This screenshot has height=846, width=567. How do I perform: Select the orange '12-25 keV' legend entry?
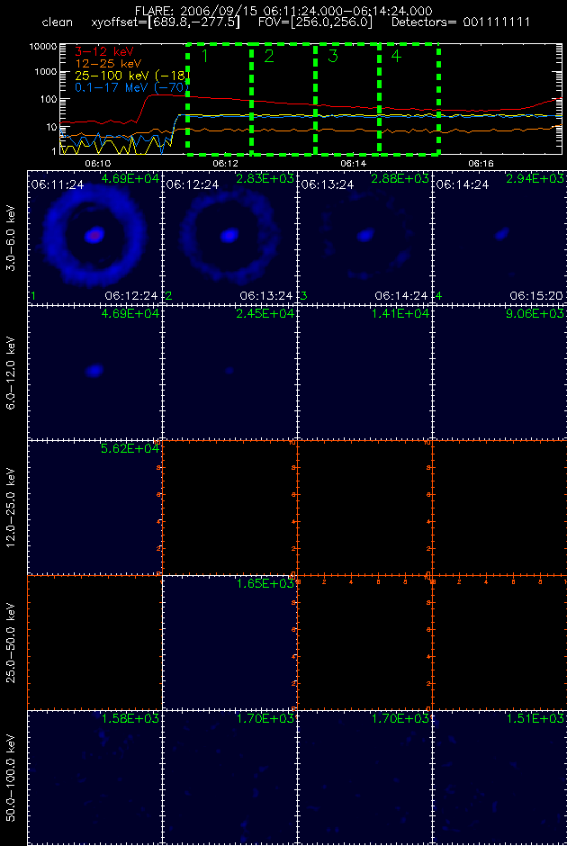tap(108, 63)
